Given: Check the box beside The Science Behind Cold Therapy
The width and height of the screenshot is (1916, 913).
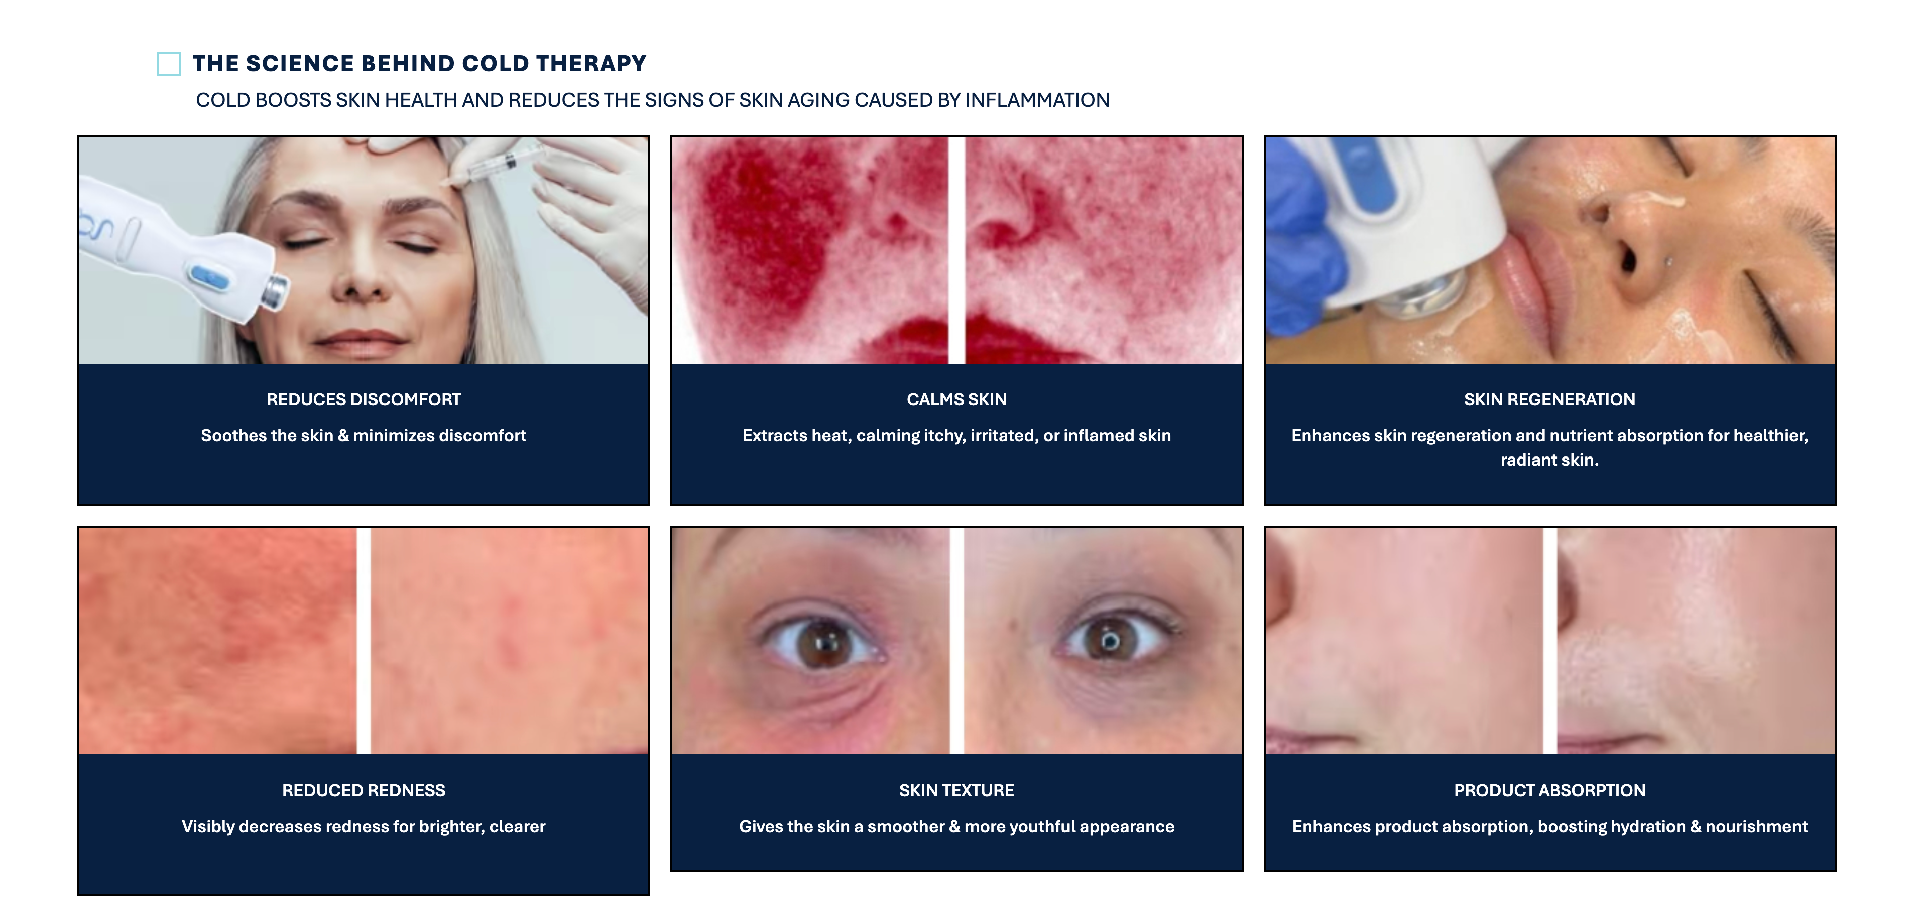Looking at the screenshot, I should 168,64.
